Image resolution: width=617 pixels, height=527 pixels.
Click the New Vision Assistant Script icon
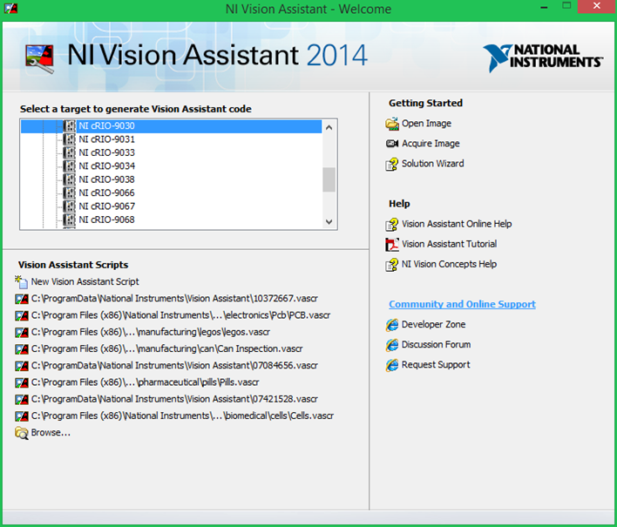(22, 281)
